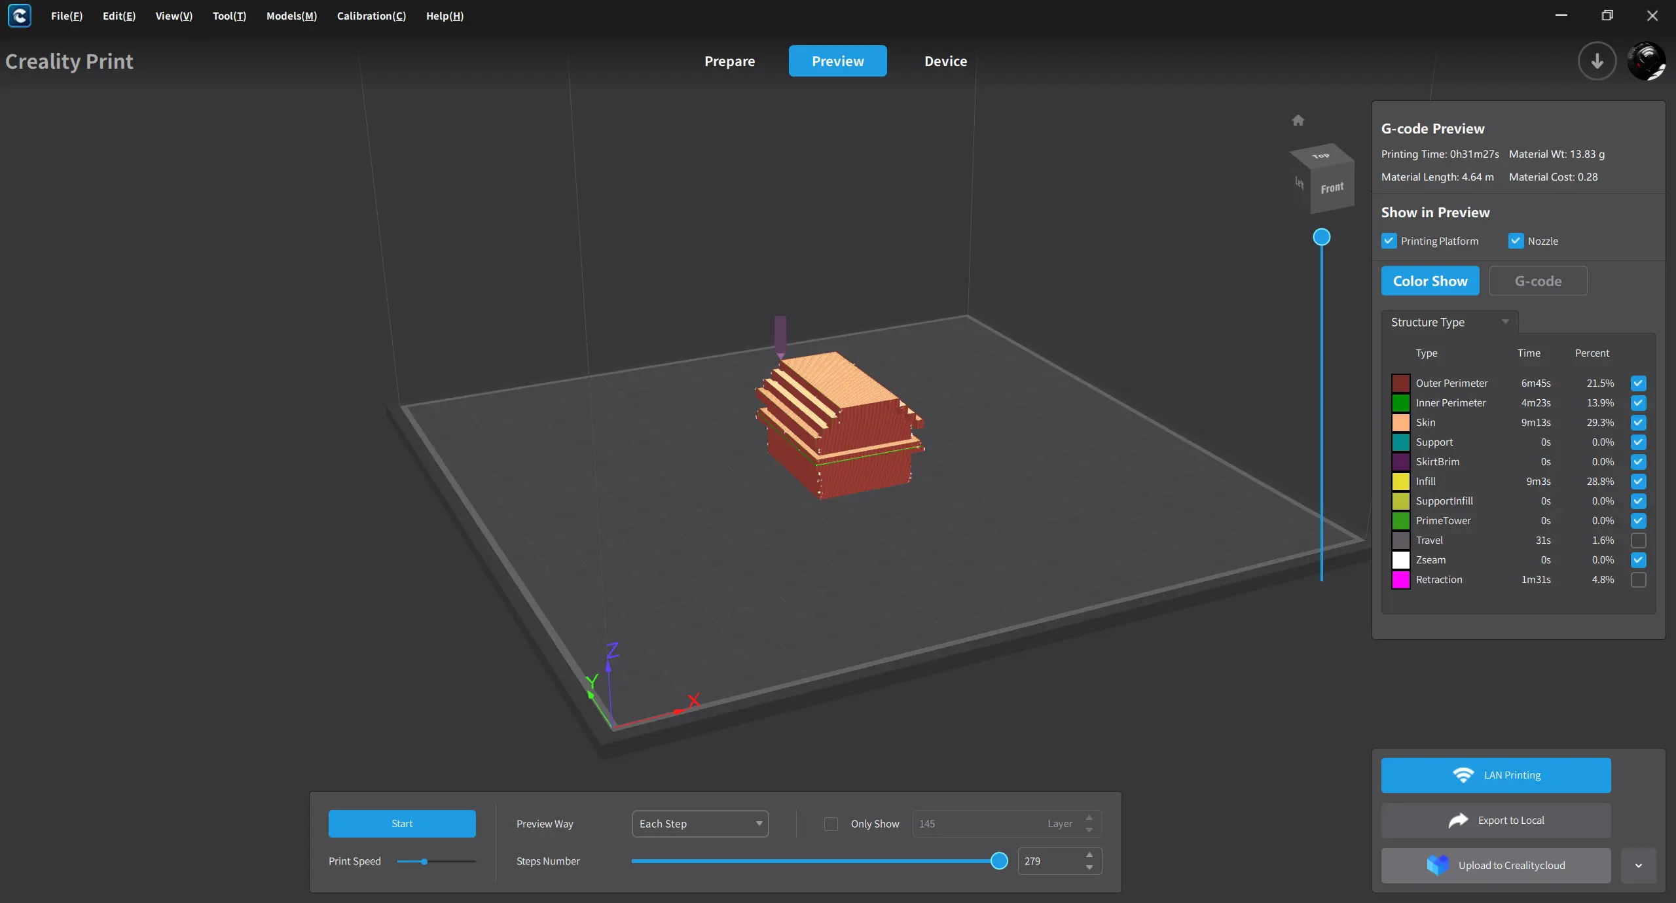
Task: Click the home view reset icon
Action: (1298, 120)
